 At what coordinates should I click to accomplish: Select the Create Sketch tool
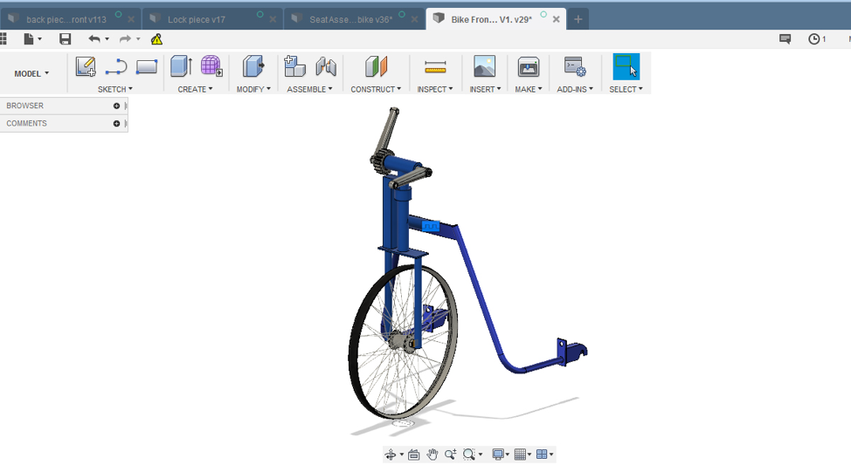tap(86, 66)
